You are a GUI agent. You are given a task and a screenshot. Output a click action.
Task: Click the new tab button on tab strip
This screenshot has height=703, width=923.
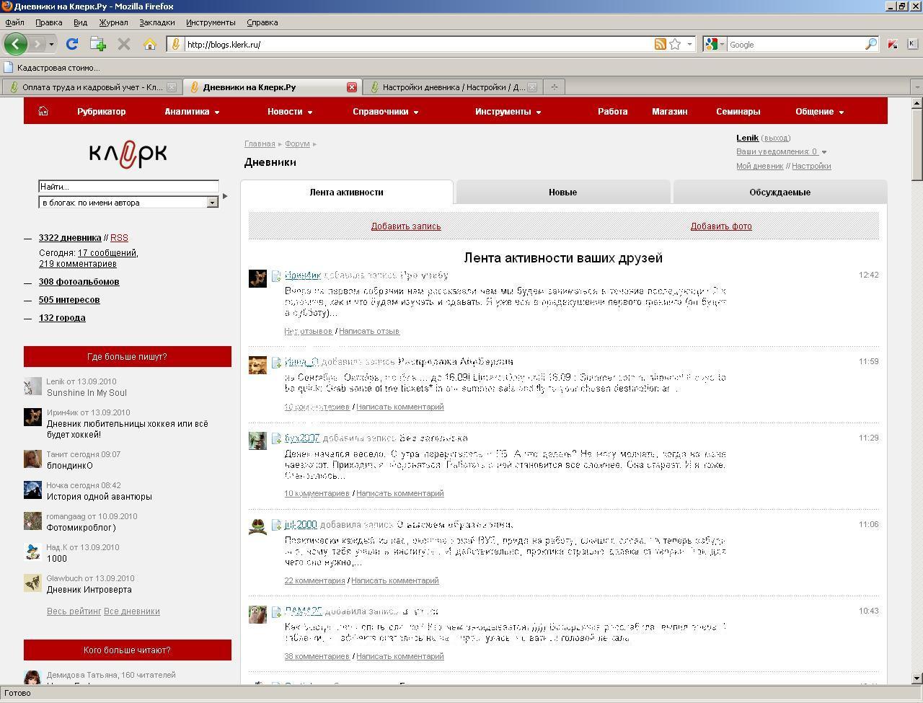[554, 87]
